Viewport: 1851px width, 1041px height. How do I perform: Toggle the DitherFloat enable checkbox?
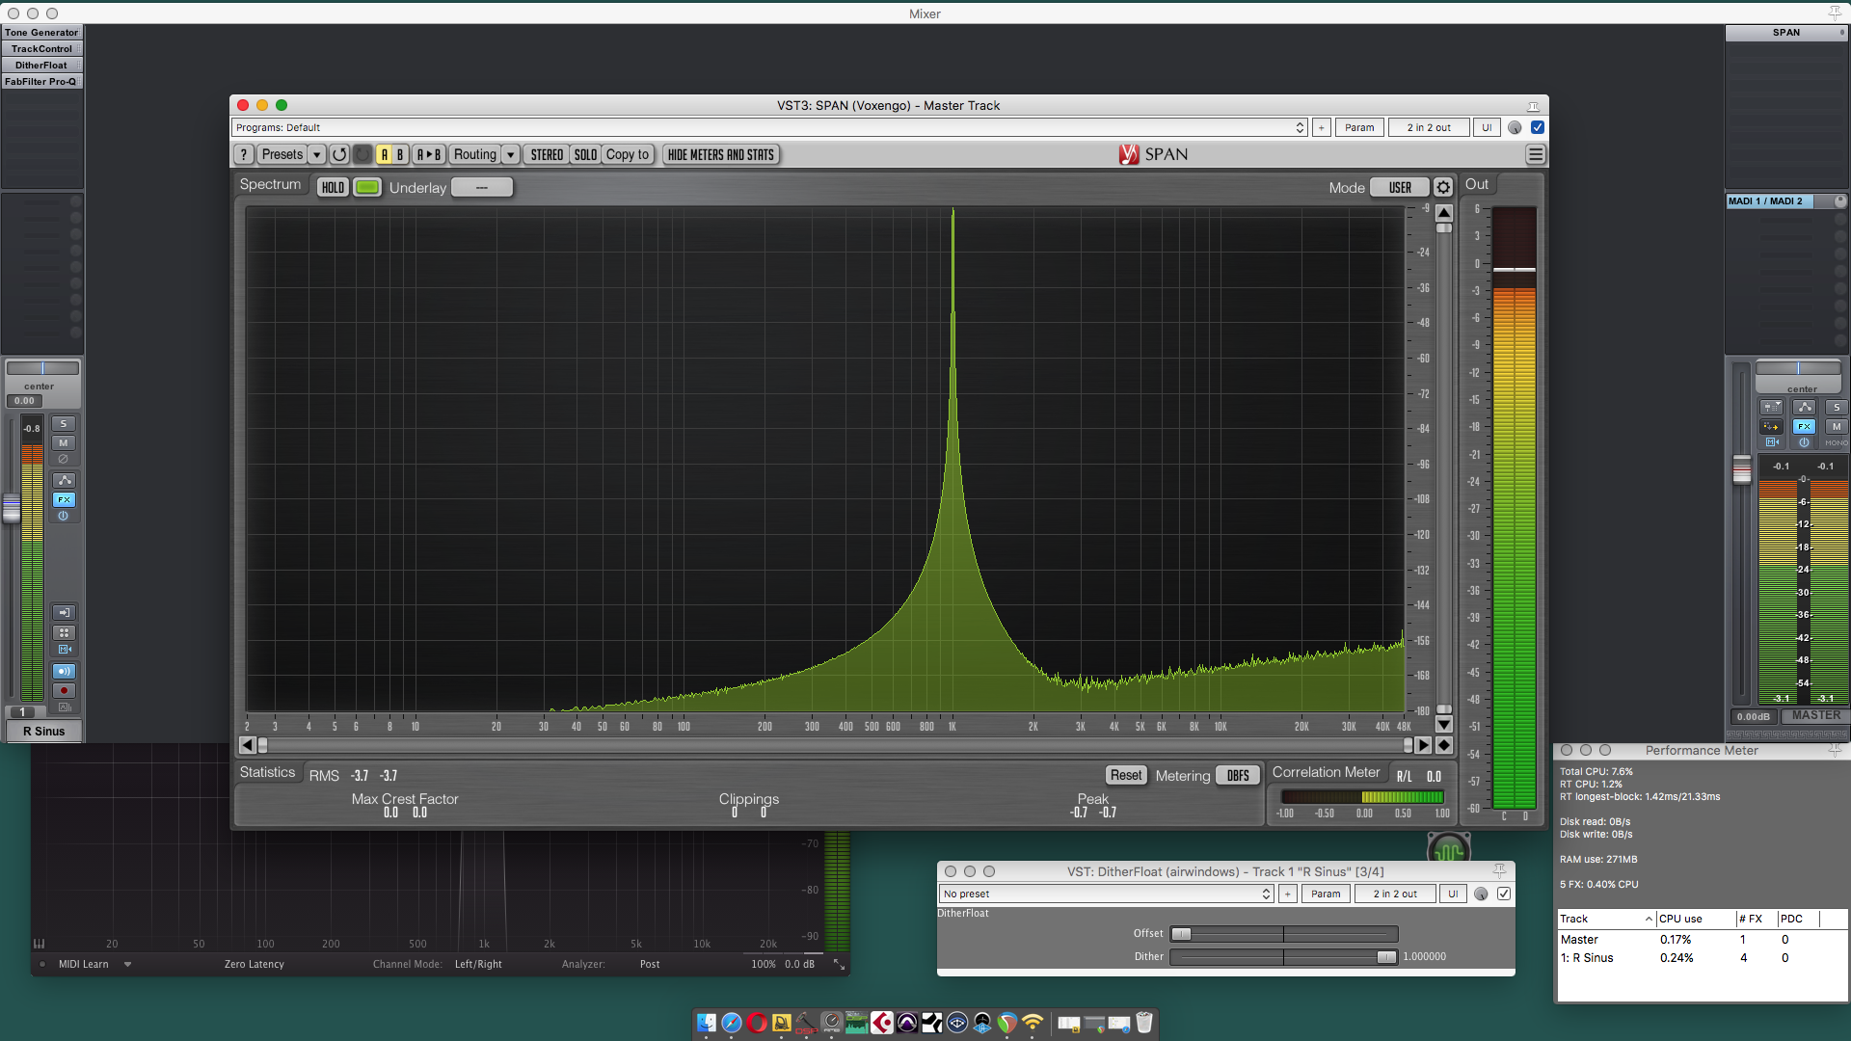[x=1504, y=894]
